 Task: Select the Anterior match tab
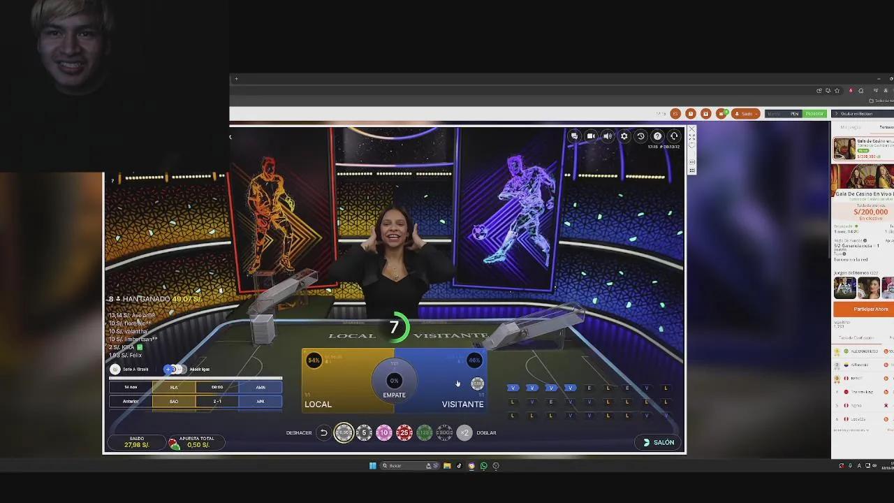click(x=130, y=401)
